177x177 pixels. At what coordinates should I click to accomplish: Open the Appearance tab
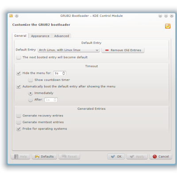point(40,36)
